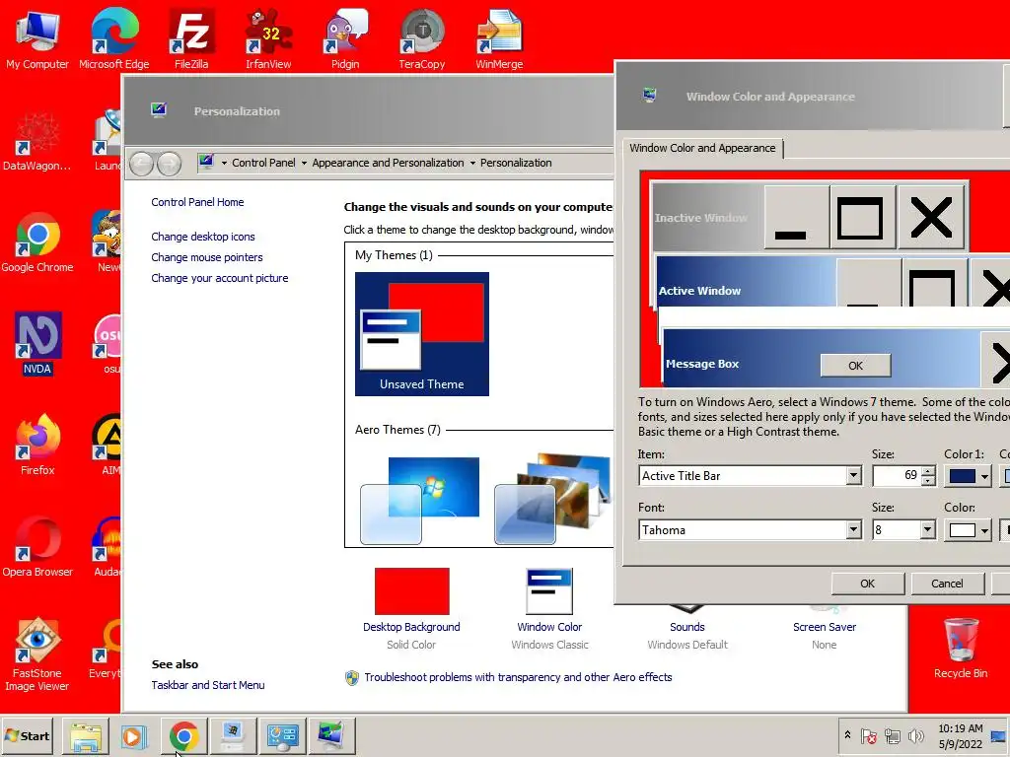The width and height of the screenshot is (1010, 757).
Task: Open Opera Browser desktop shortcut
Action: click(36, 546)
